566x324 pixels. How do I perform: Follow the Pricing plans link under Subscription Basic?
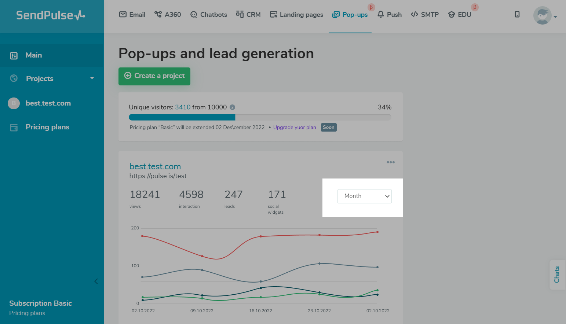click(x=27, y=313)
